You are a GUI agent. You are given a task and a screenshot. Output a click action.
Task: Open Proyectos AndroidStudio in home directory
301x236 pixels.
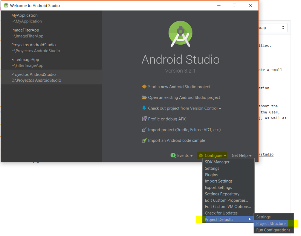click(x=51, y=48)
